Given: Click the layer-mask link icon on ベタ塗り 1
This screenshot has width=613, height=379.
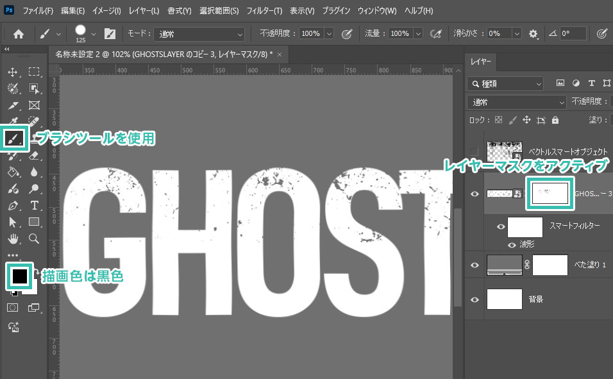Looking at the screenshot, I should click(527, 265).
